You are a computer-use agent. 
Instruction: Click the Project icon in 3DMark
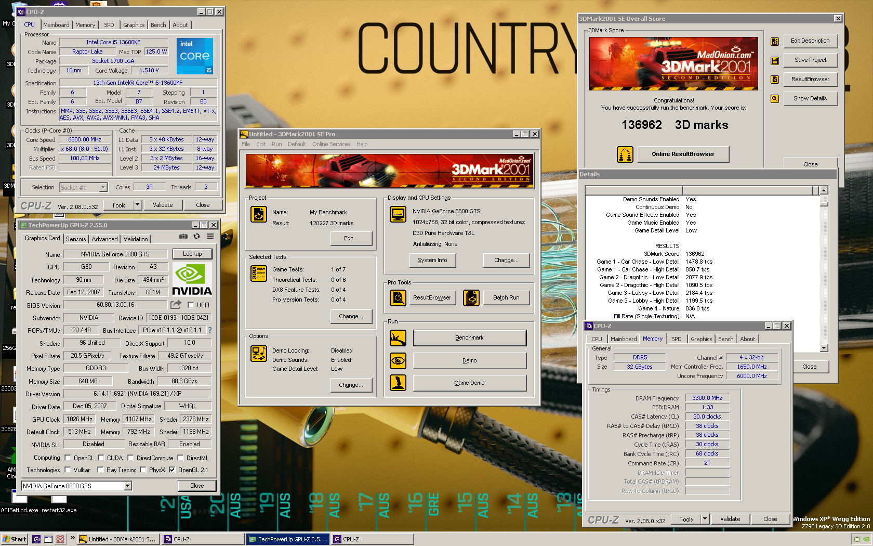pyautogui.click(x=258, y=214)
